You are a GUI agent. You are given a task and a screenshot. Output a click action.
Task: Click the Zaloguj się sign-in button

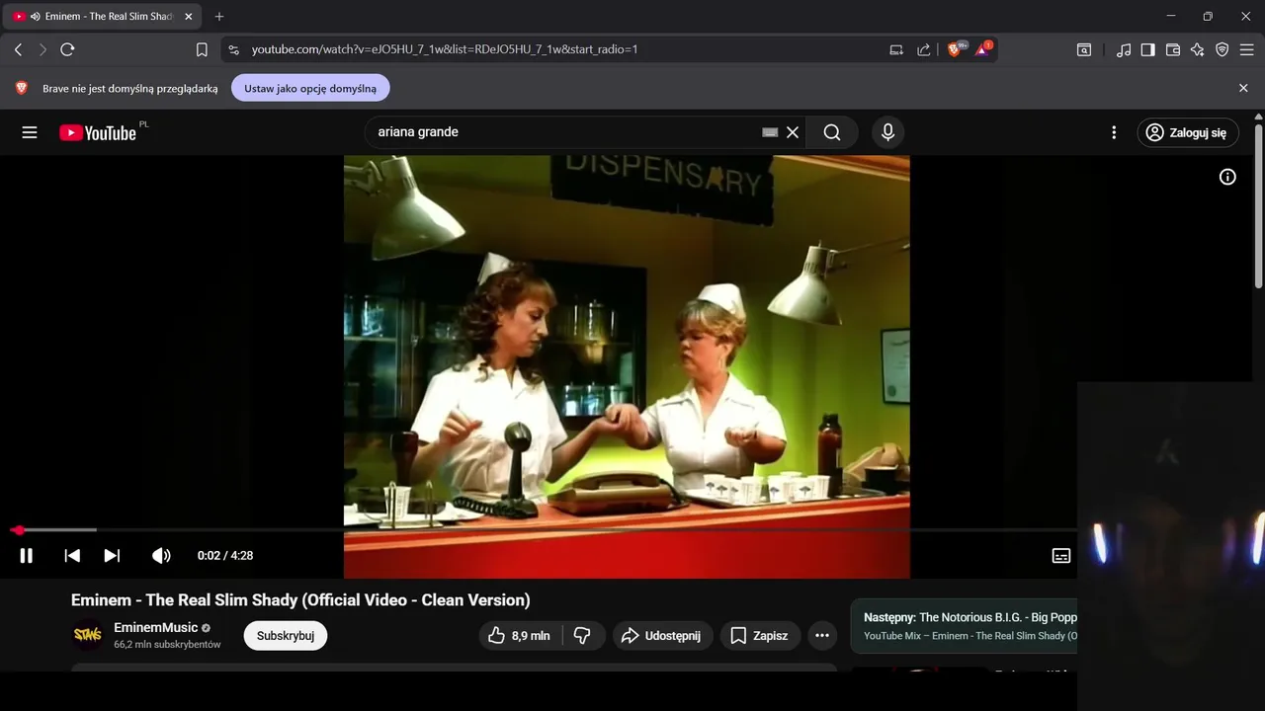[1187, 132]
